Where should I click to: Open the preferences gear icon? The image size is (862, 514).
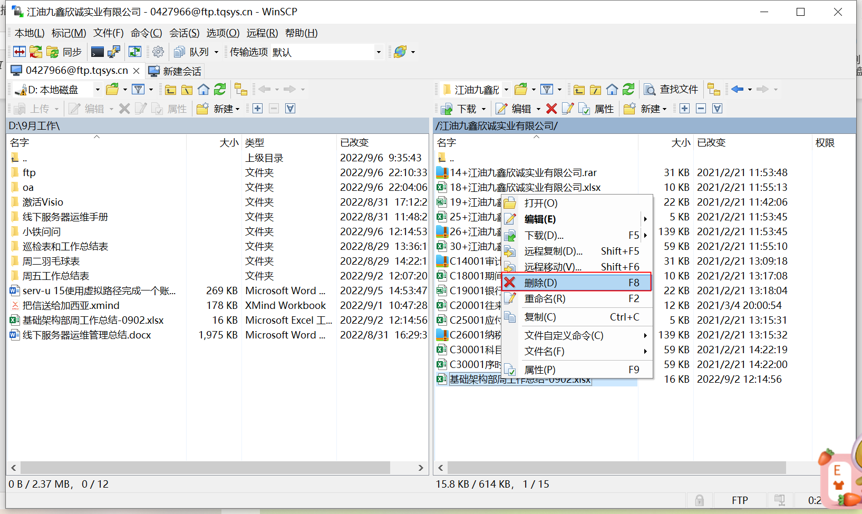coord(158,52)
